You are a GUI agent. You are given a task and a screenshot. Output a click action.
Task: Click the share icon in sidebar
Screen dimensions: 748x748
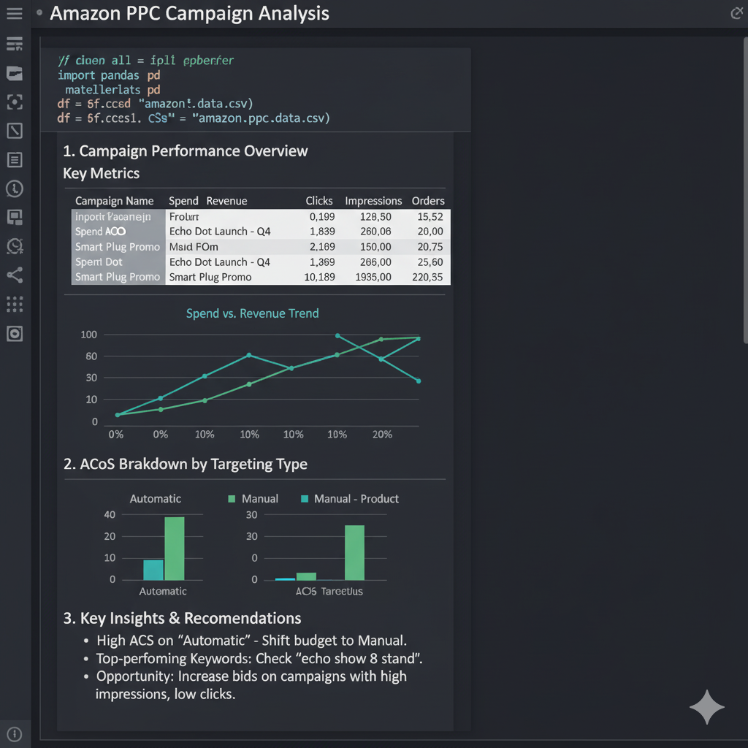[x=15, y=275]
